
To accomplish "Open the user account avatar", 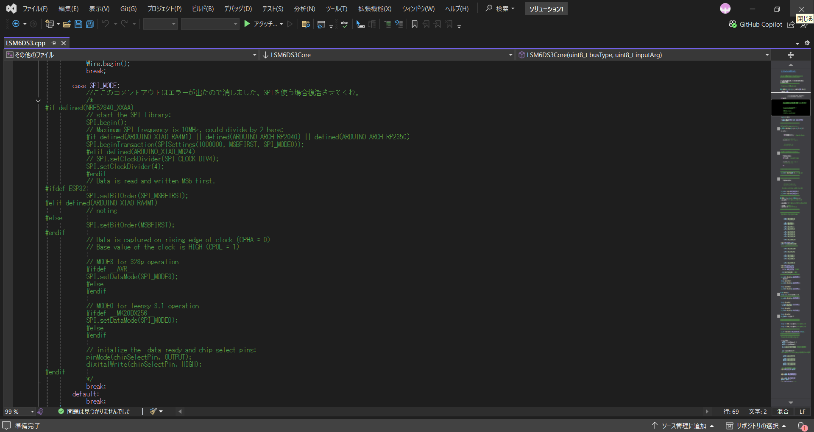I will pyautogui.click(x=725, y=8).
